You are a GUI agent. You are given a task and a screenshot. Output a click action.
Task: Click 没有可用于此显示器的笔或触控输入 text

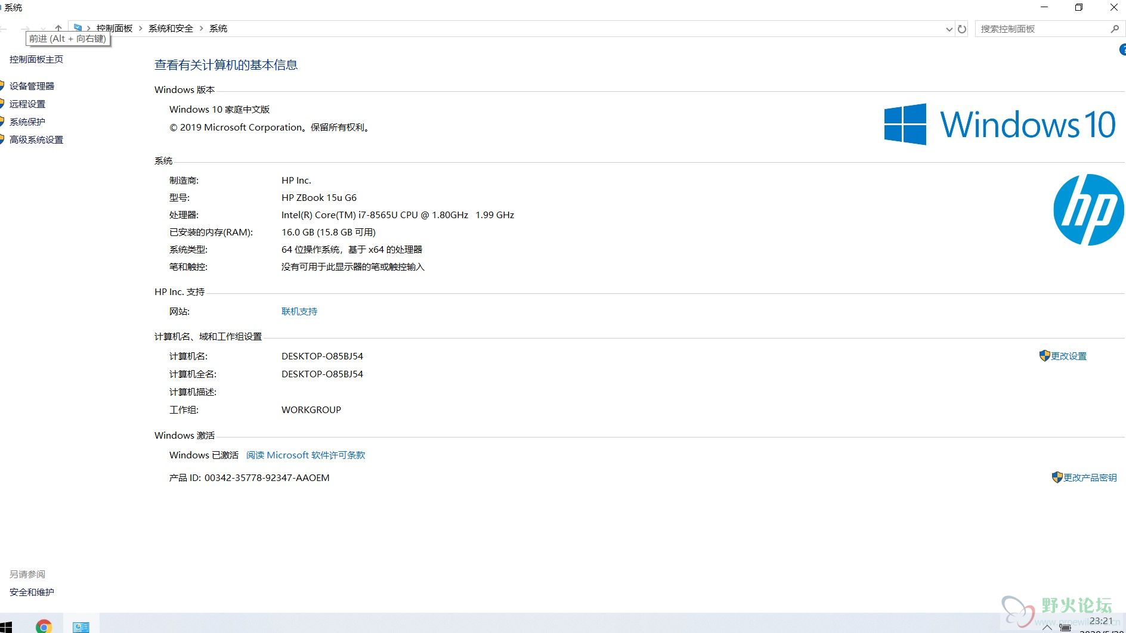(x=353, y=266)
